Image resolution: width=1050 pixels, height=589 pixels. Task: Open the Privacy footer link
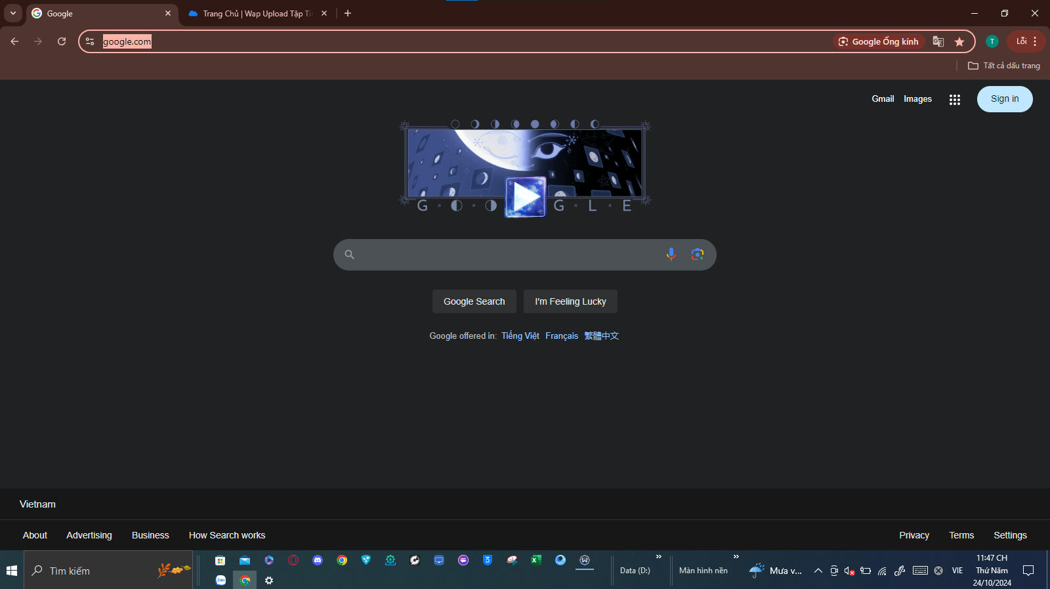point(914,535)
